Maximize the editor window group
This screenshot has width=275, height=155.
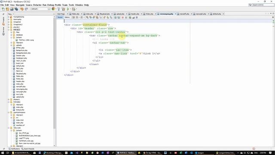click(273, 14)
